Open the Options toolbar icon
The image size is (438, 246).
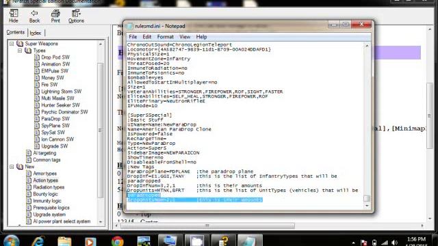[76, 16]
